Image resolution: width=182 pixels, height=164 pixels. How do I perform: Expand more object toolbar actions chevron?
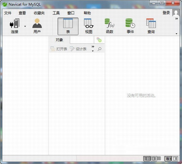(93, 49)
